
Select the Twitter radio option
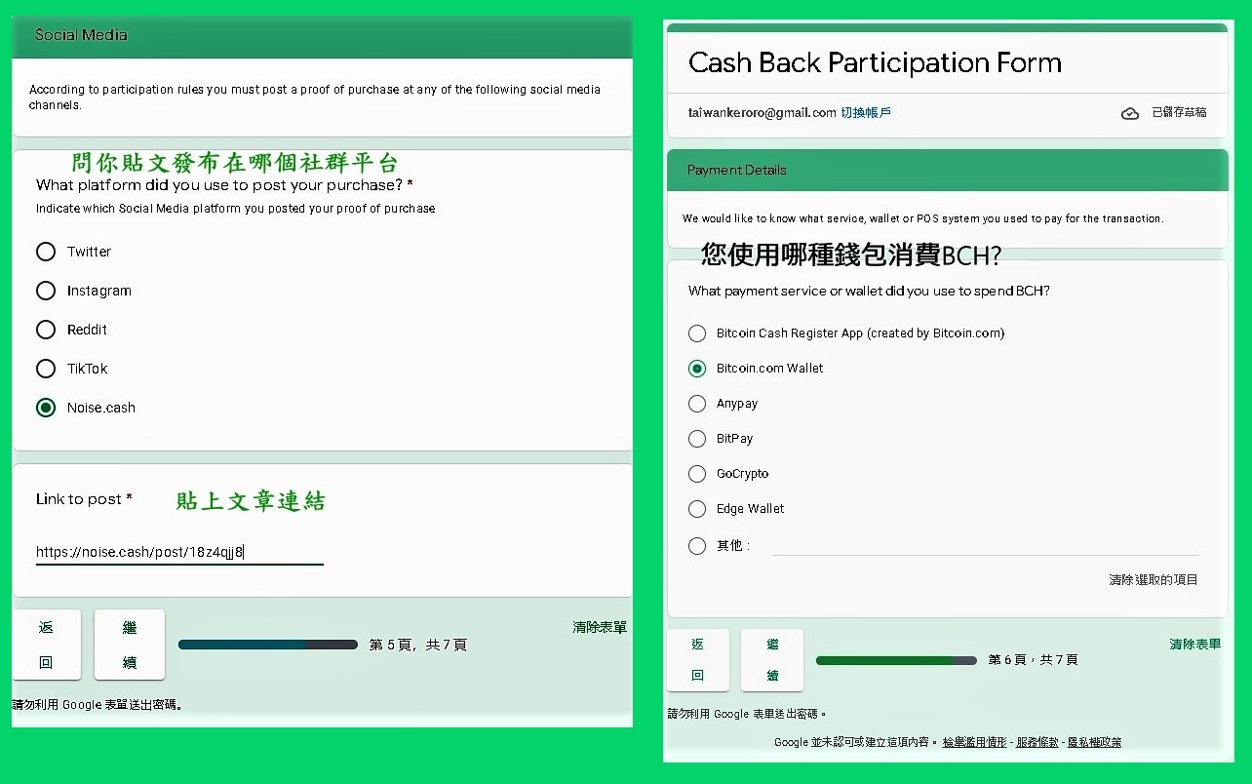[46, 252]
